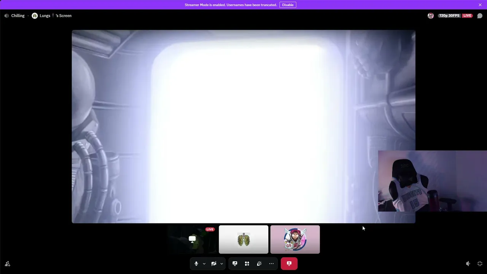This screenshot has width=487, height=274.
Task: Click the webcam picture-in-picture overlay
Action: 433,181
